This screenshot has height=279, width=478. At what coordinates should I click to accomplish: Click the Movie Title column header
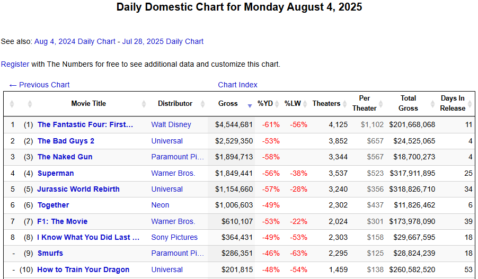point(88,104)
